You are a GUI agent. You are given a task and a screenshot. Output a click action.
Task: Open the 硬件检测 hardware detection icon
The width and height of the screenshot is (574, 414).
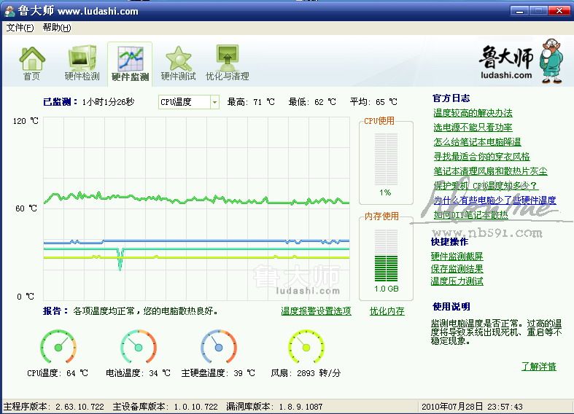(82, 58)
